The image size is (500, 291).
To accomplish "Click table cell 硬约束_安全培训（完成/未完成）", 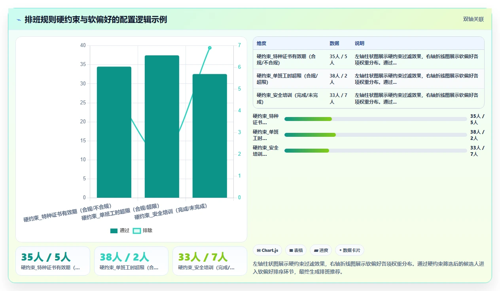I will (290, 98).
